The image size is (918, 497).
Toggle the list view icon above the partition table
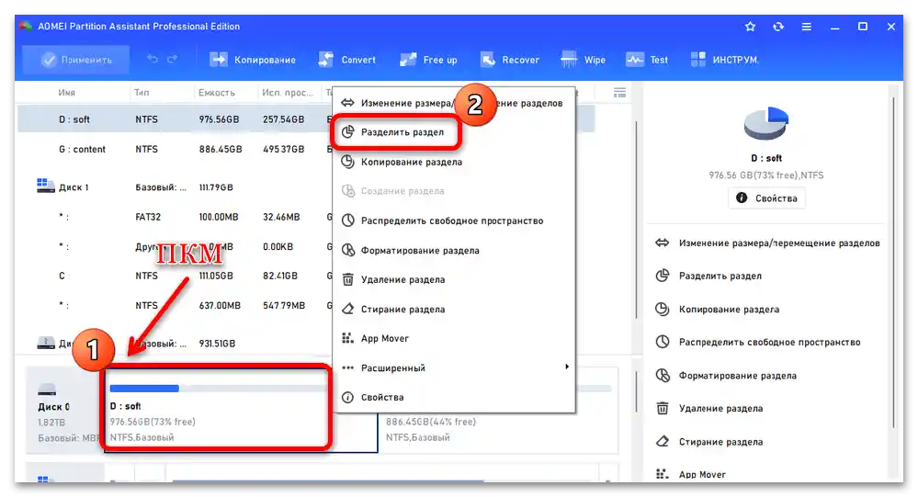(x=619, y=93)
